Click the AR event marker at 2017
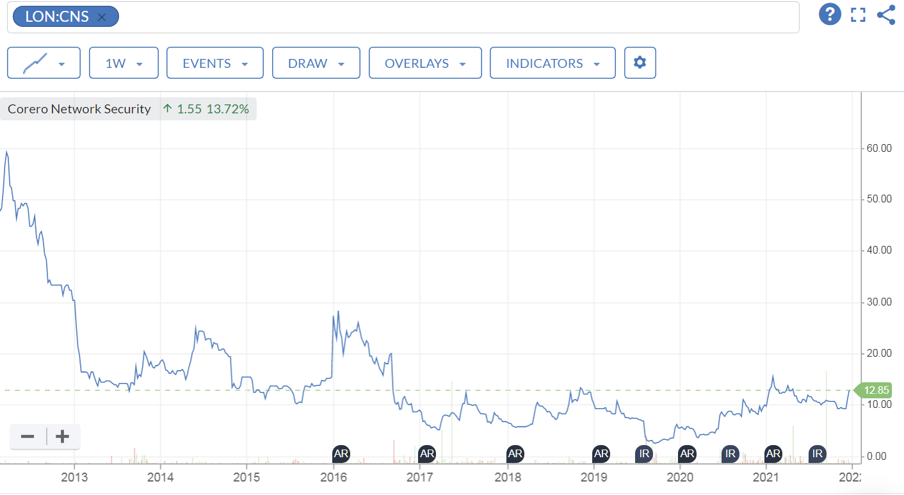The width and height of the screenshot is (904, 495). tap(427, 454)
